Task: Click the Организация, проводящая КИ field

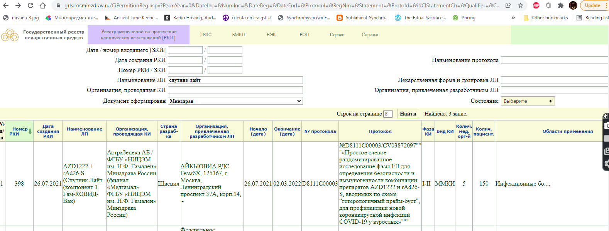Action: 235,90
